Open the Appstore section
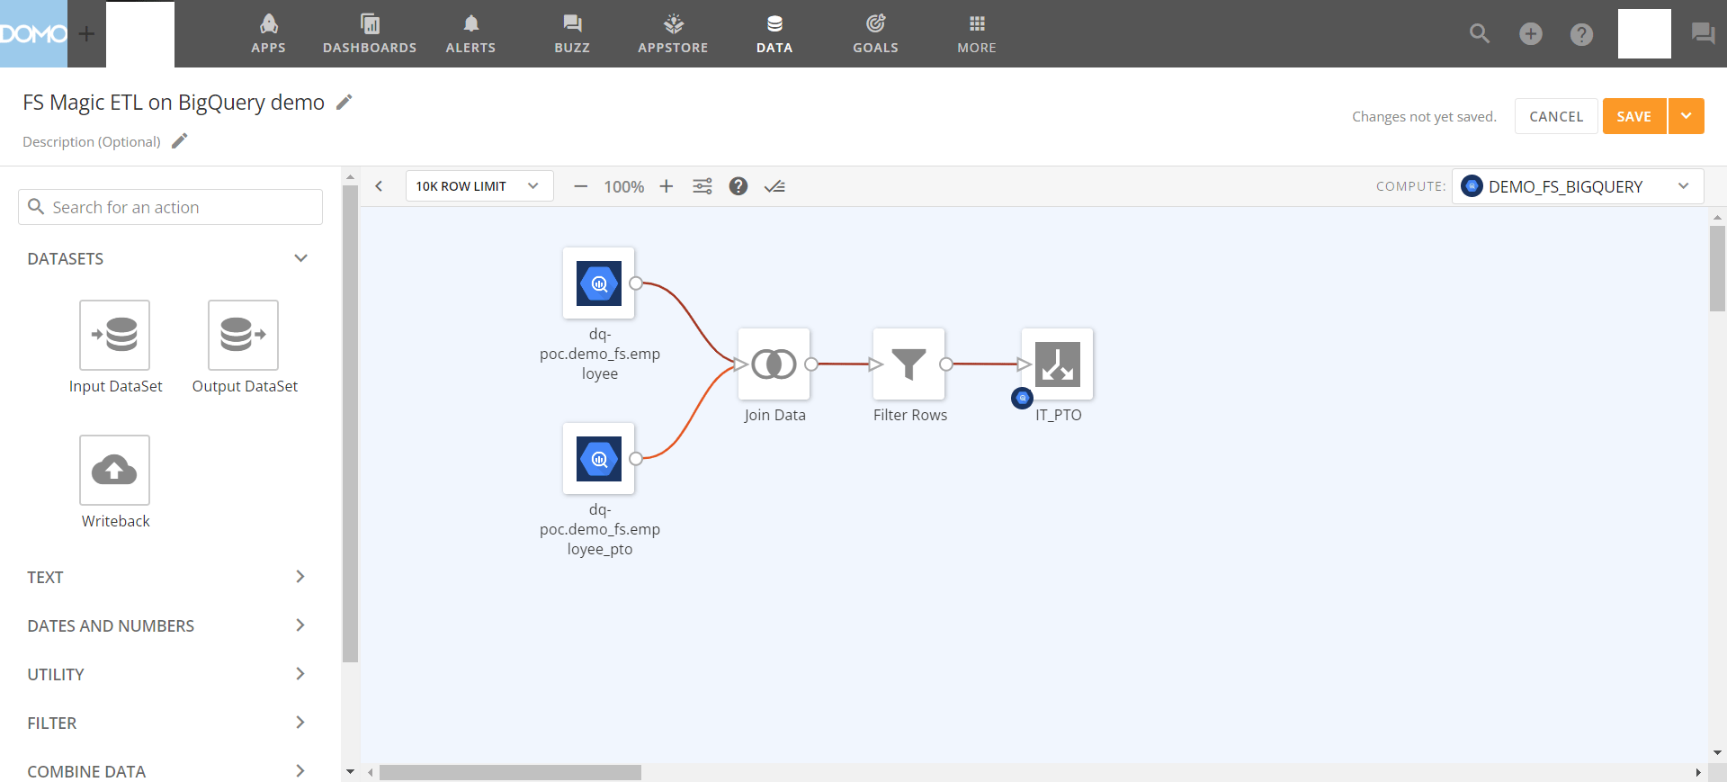Image resolution: width=1727 pixels, height=782 pixels. (x=673, y=33)
